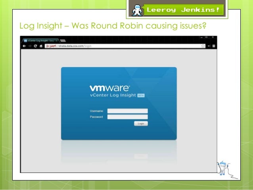Go to browser home page icon

(41, 46)
